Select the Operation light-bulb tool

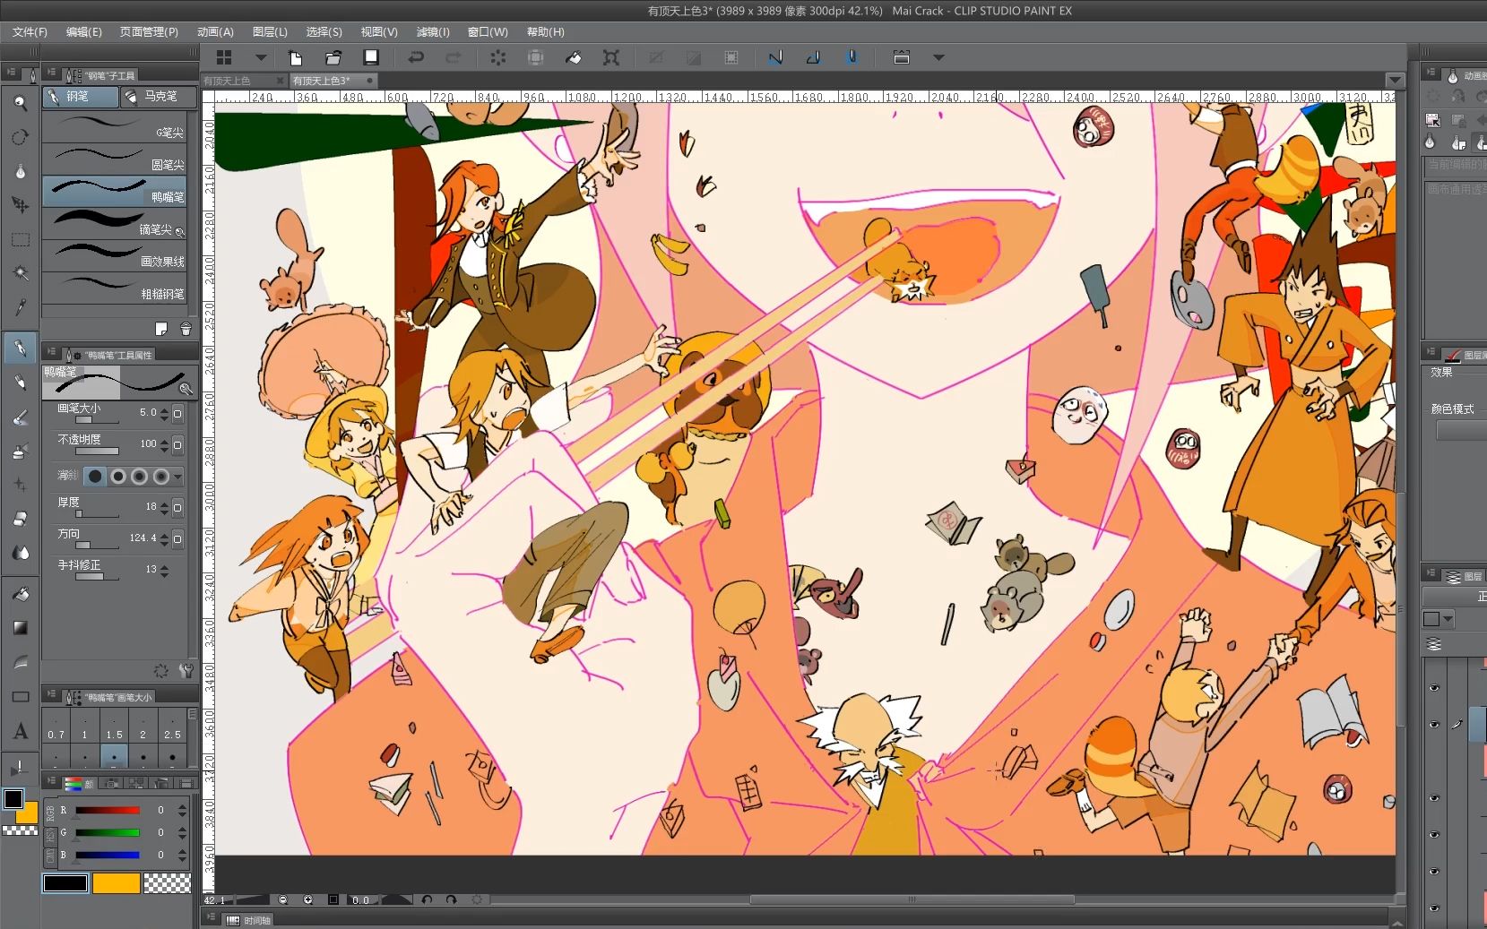click(x=20, y=171)
